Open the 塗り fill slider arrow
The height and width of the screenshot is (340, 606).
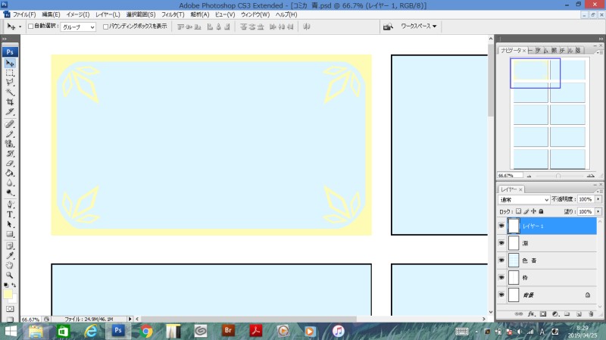tap(598, 211)
